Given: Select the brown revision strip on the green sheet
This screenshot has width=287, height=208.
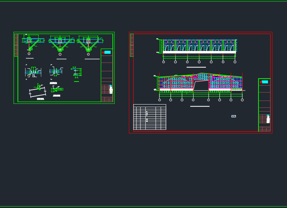Looking at the screenshot, I should click(16, 45).
